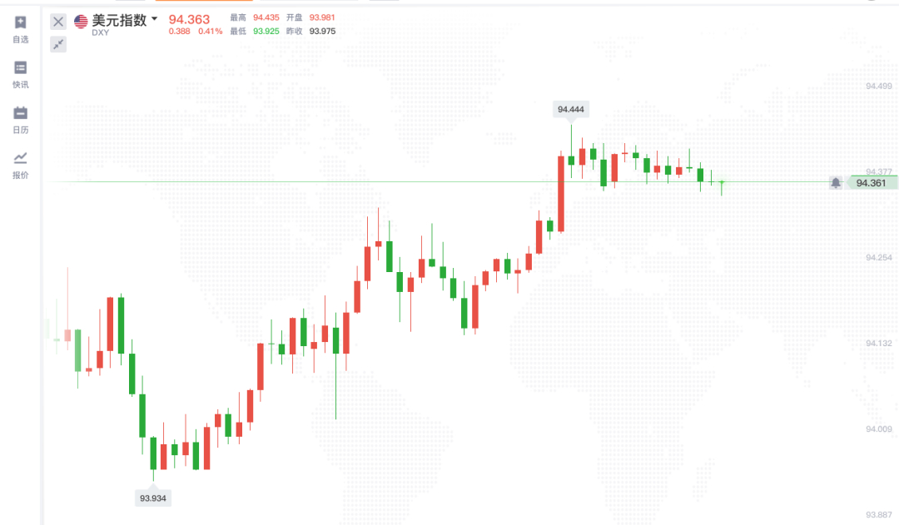The image size is (899, 525).
Task: Select the 最低 93.925 low value
Action: coord(266,32)
